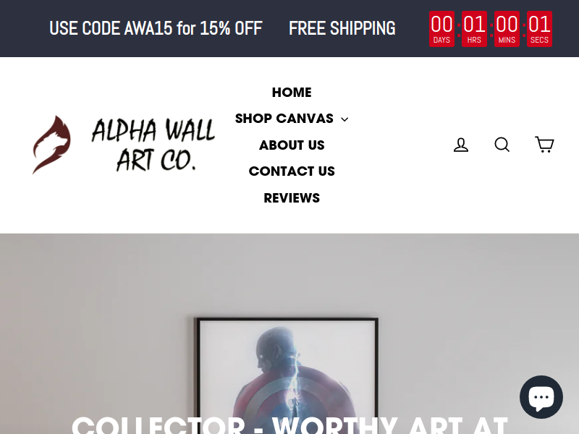Click the countdown Hrs box
Viewport: 579px width, 434px height.
click(x=474, y=29)
